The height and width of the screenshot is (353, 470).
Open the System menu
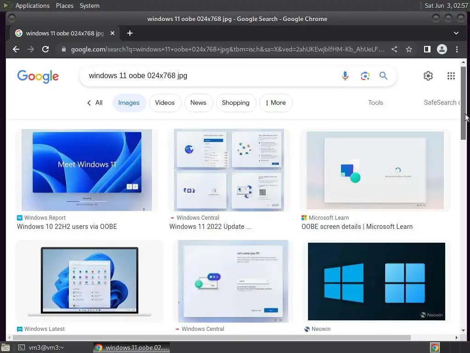click(x=90, y=6)
